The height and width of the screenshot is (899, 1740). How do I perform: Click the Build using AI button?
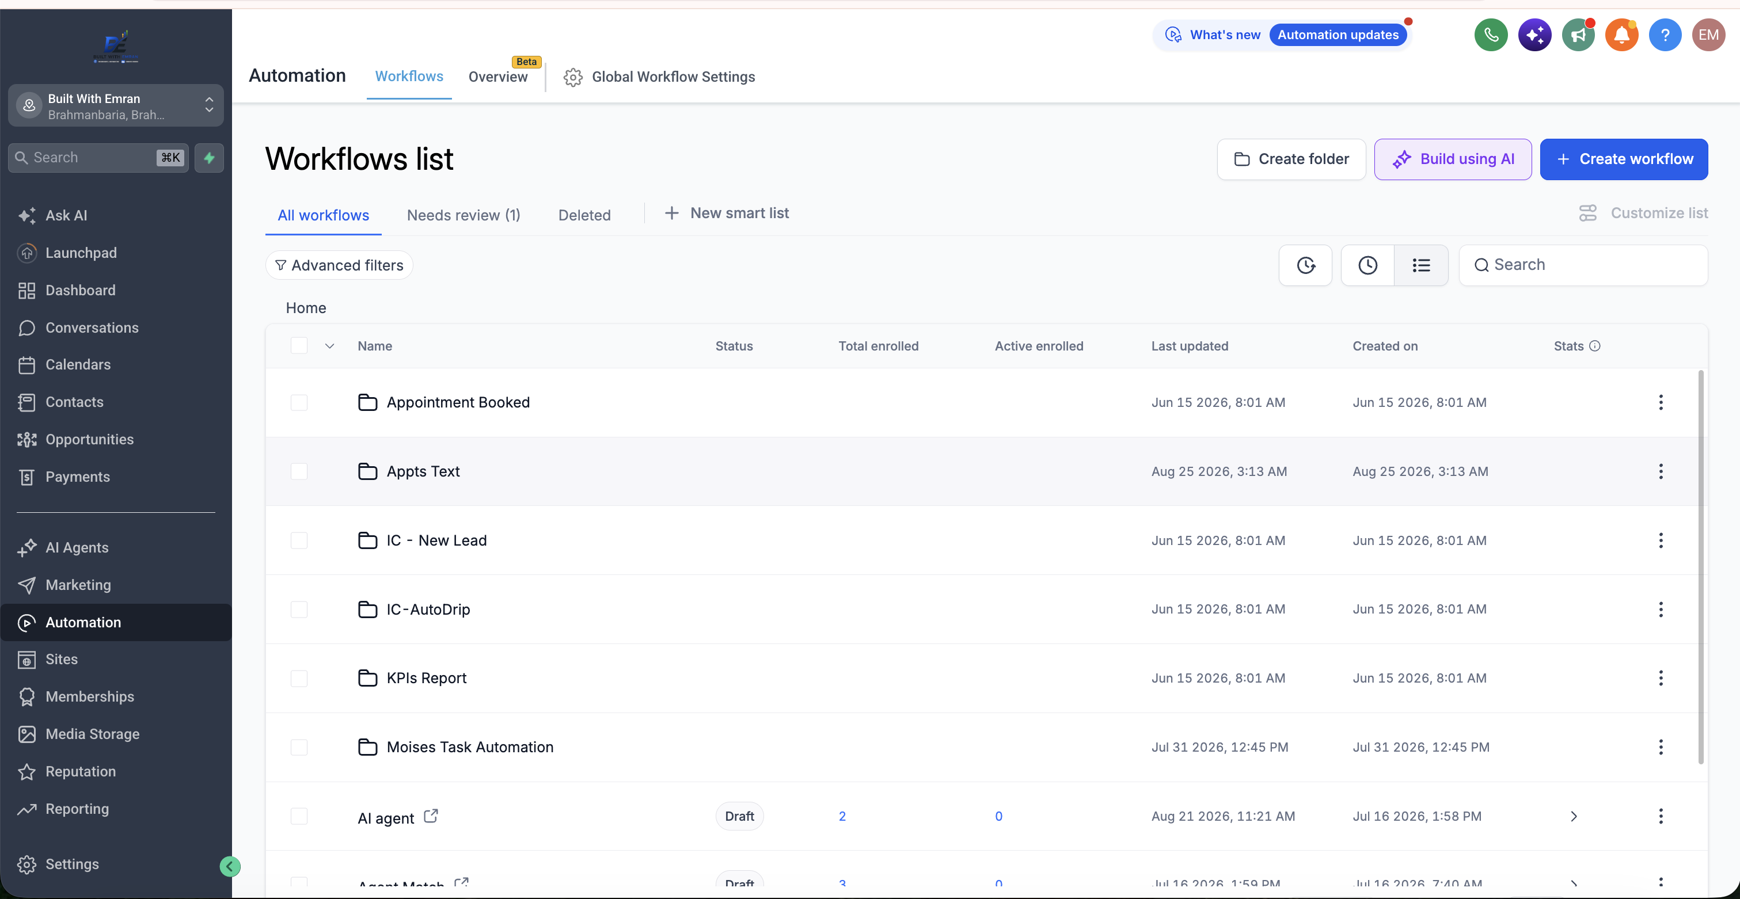point(1453,159)
